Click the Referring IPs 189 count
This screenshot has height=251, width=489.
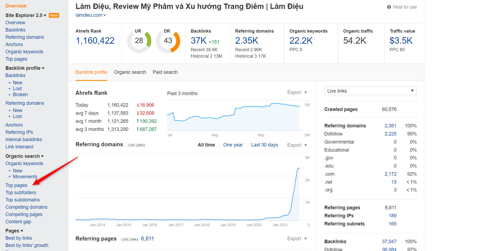pos(393,216)
